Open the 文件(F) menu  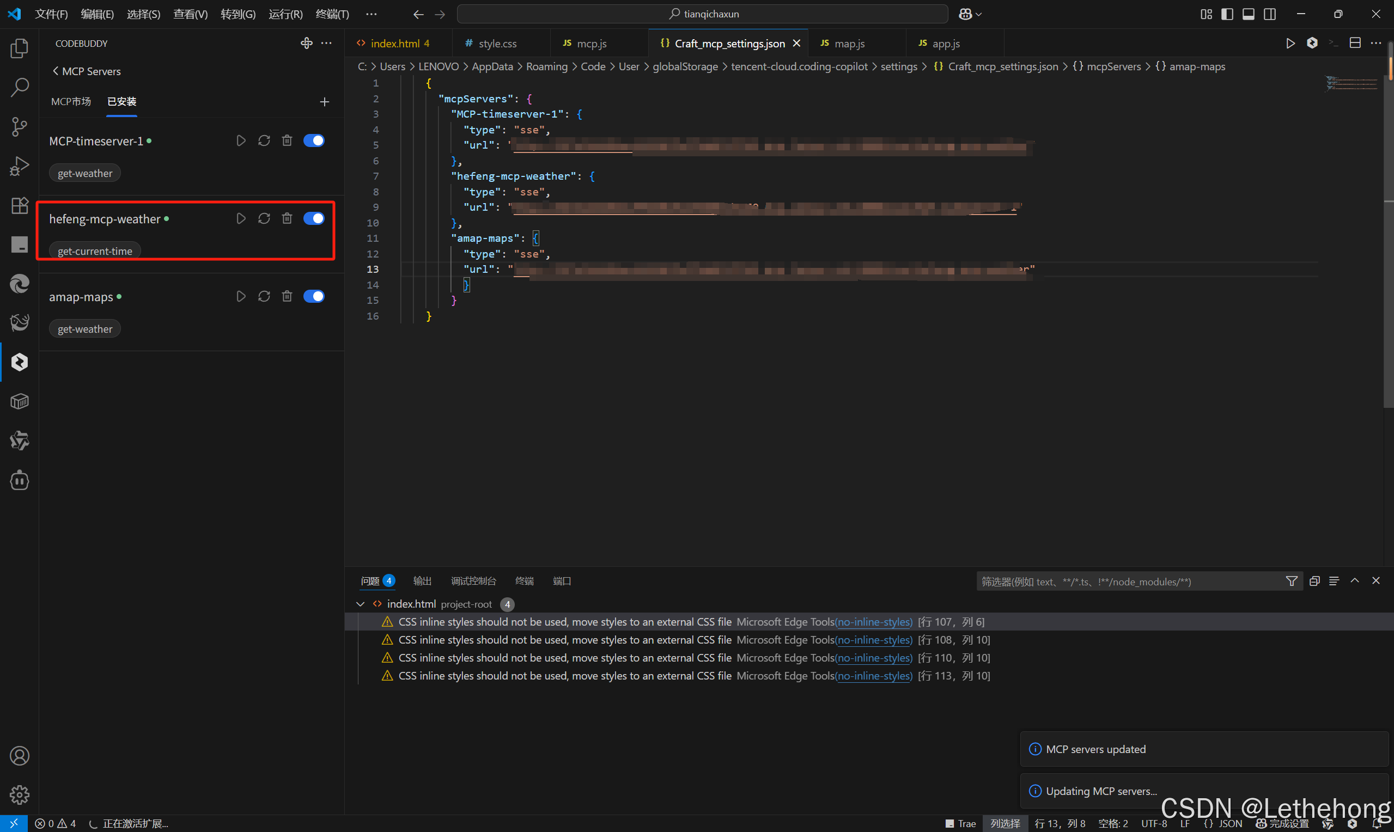(x=52, y=14)
